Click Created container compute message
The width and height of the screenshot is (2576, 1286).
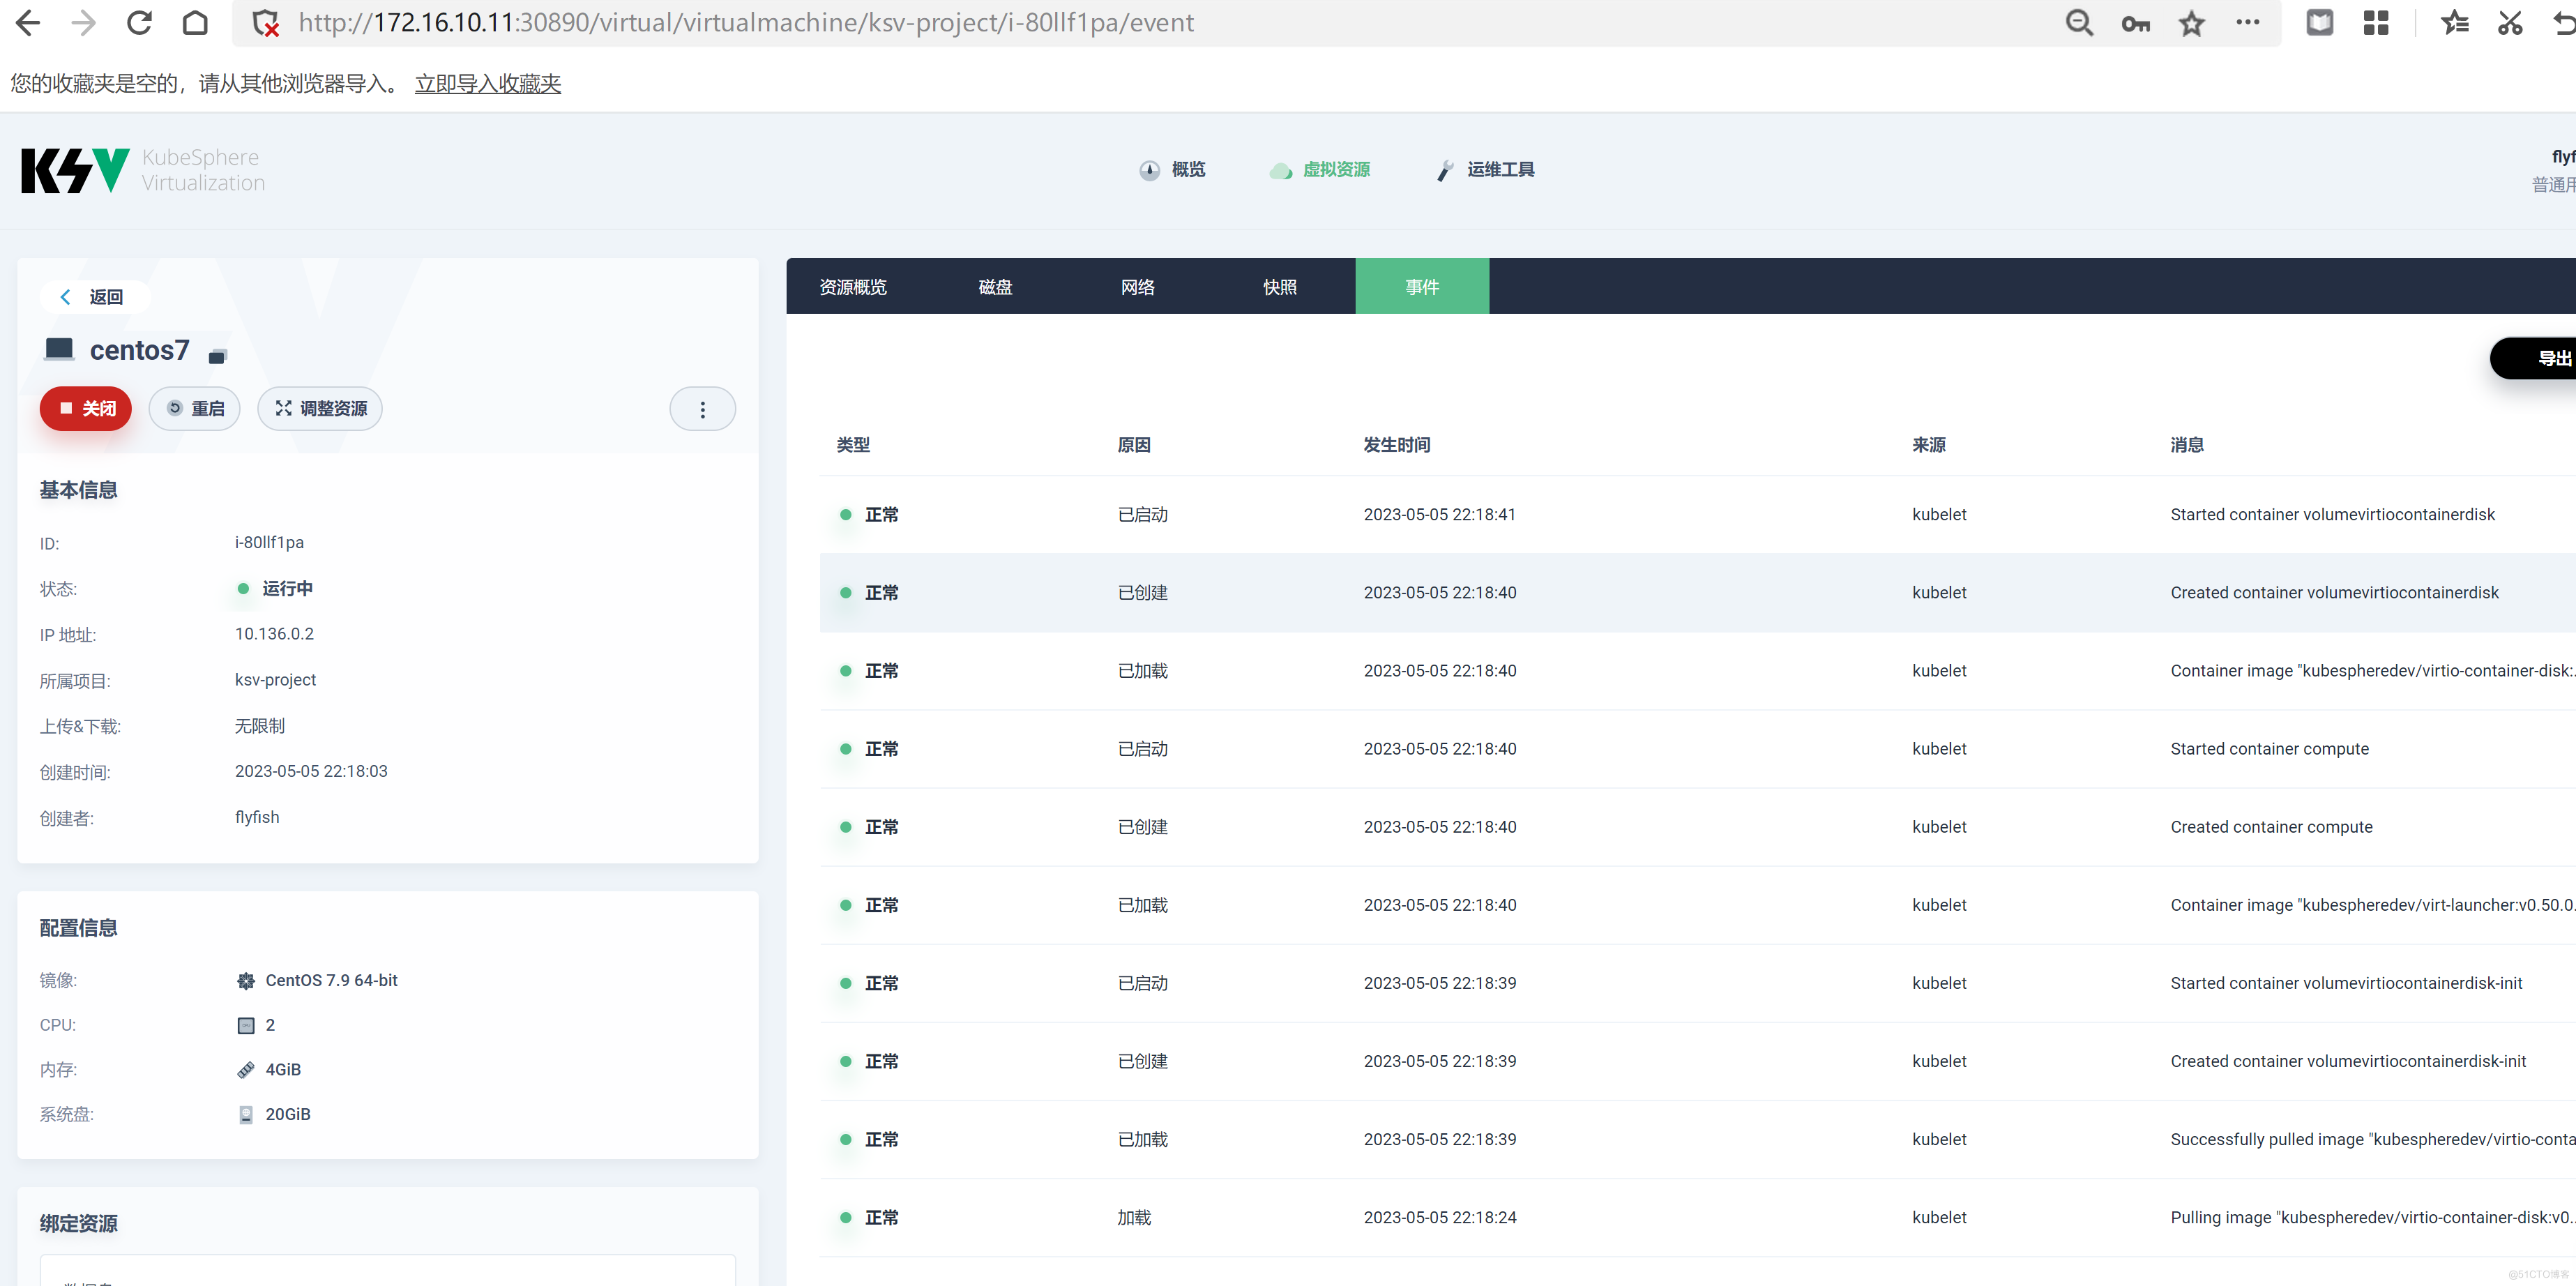tap(2271, 827)
